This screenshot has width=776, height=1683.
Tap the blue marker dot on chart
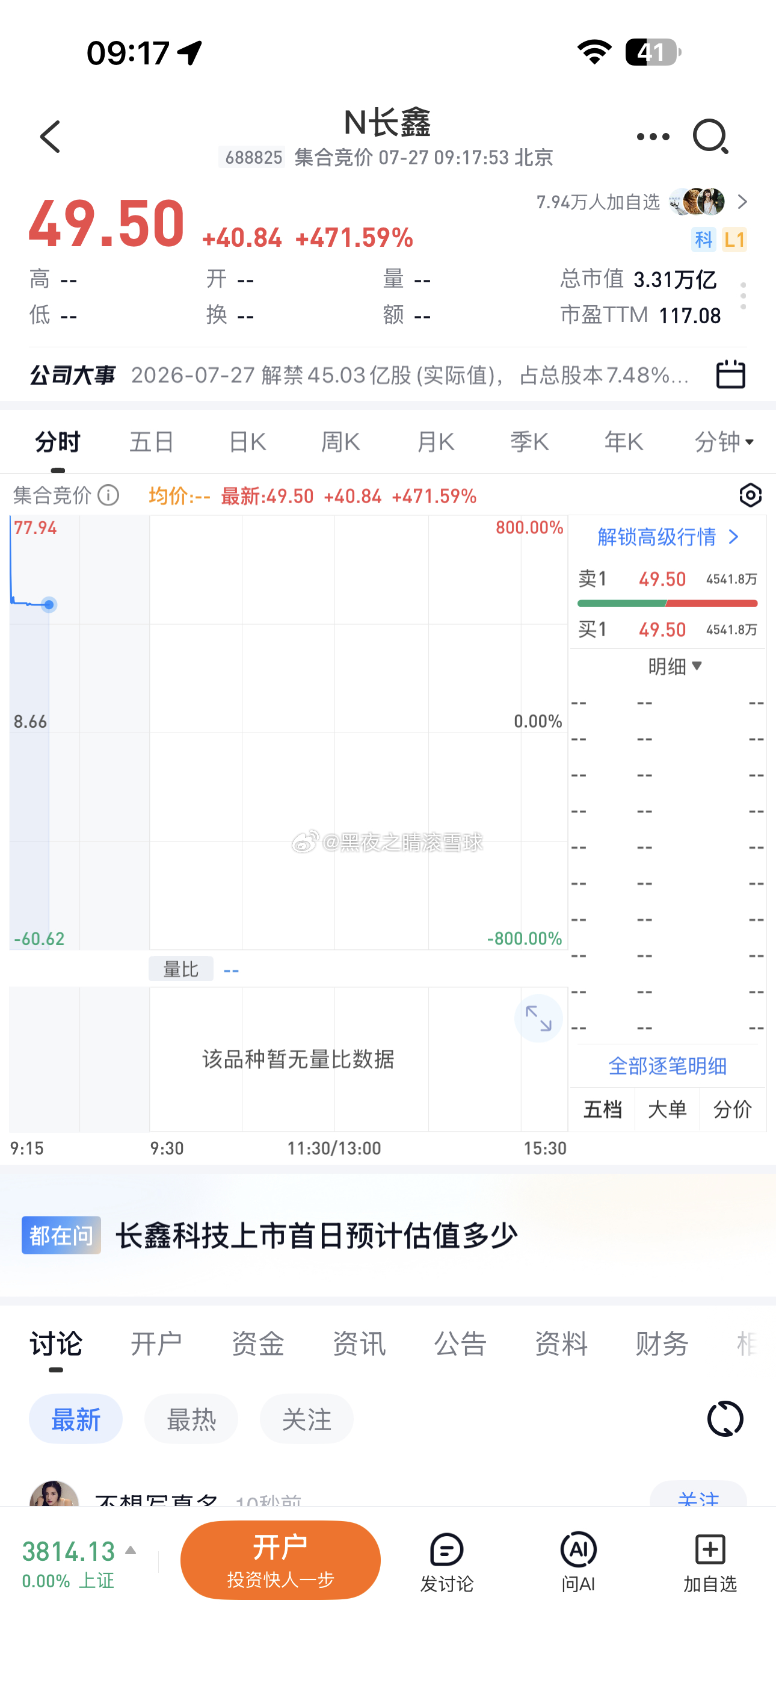49,605
